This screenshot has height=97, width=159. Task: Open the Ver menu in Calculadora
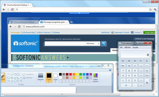click(121, 47)
